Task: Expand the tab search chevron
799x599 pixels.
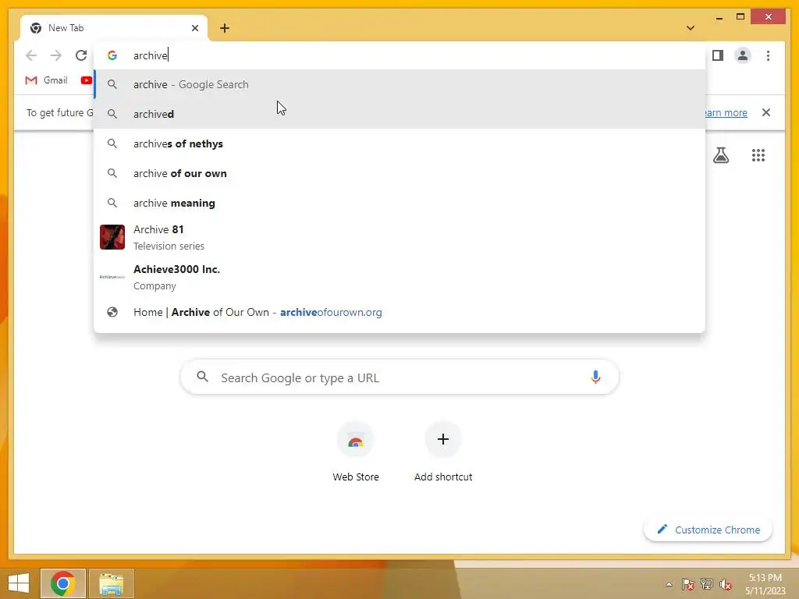Action: [691, 28]
